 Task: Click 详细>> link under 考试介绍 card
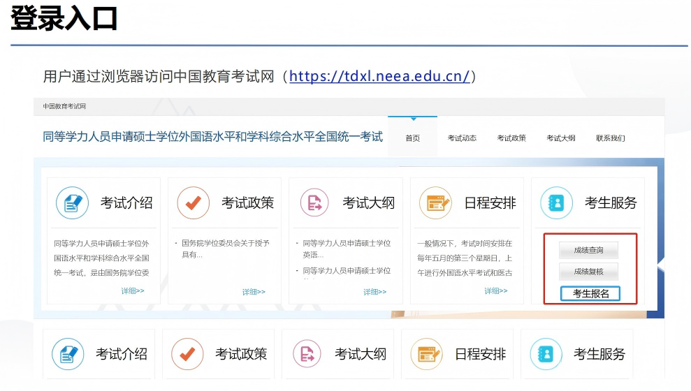coord(133,291)
